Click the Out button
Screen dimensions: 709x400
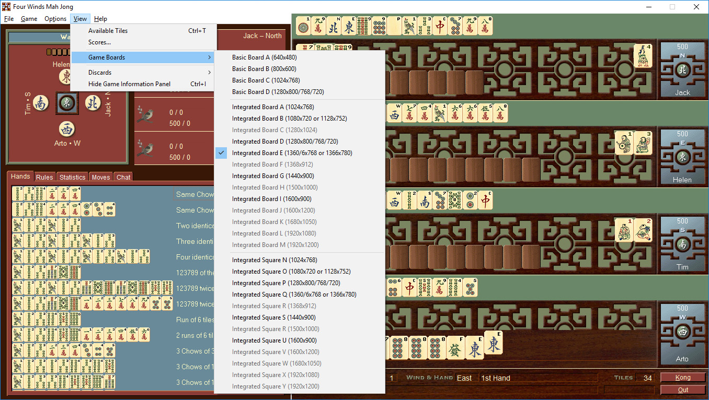click(683, 390)
